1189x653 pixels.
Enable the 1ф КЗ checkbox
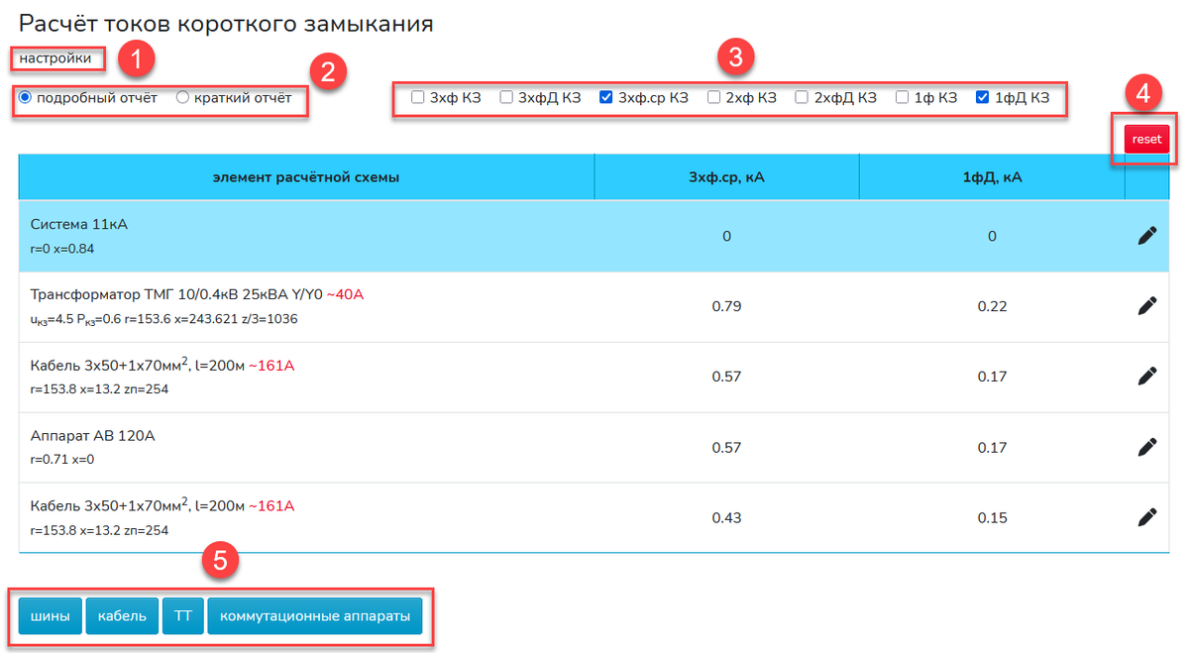coord(902,97)
